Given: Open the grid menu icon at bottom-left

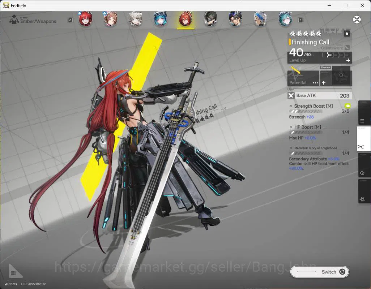Looking at the screenshot, I should coord(13,273).
